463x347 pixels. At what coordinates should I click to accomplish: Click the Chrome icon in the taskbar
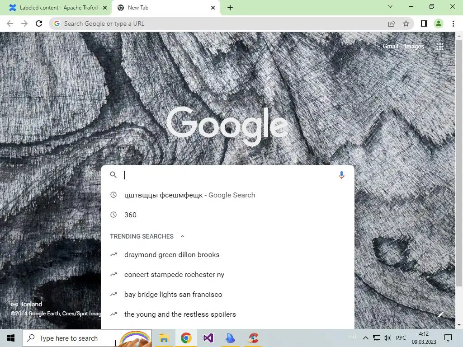[186, 338]
